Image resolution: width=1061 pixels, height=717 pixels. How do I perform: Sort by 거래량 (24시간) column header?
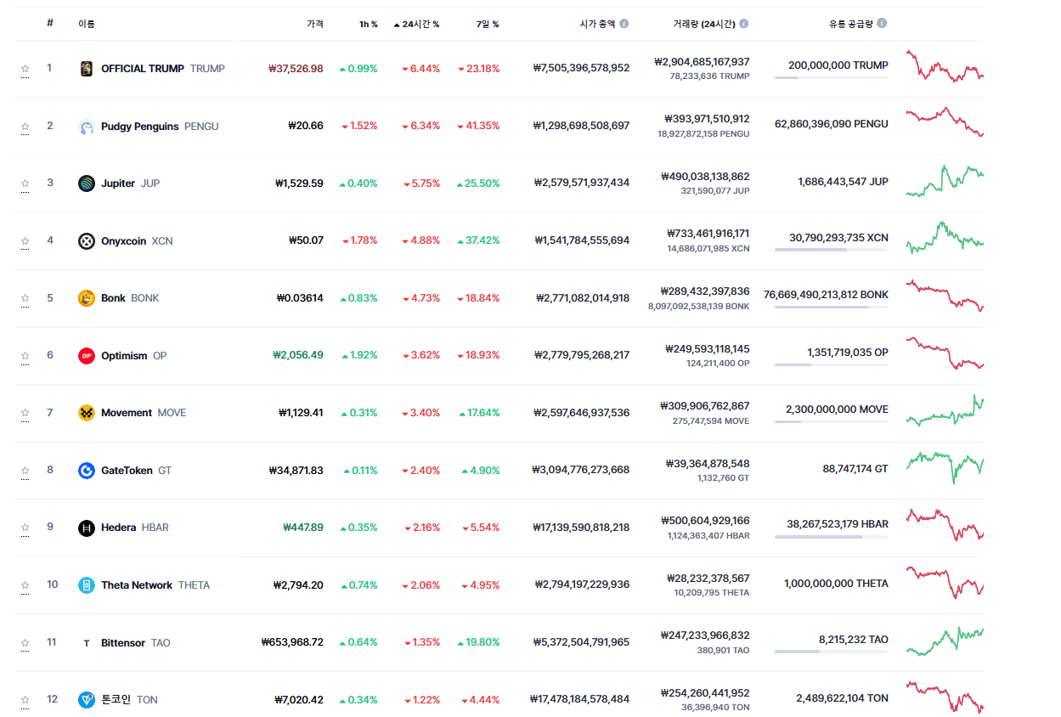coord(704,24)
